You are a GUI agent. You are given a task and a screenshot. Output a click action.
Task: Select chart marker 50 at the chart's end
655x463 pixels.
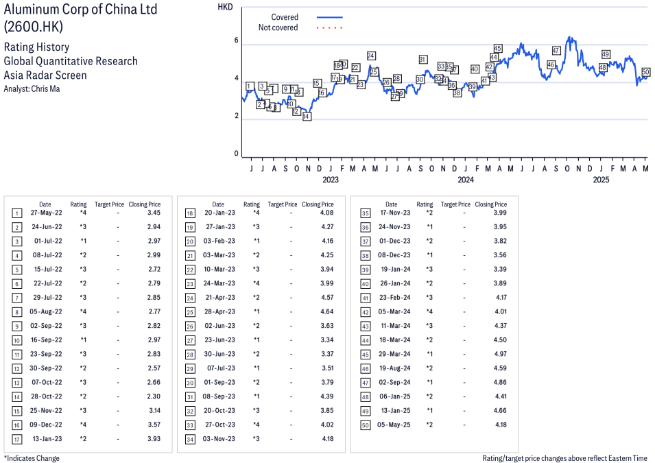tap(645, 72)
